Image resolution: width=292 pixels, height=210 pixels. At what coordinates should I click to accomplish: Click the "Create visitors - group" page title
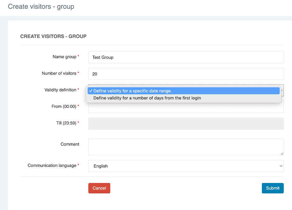tap(41, 6)
